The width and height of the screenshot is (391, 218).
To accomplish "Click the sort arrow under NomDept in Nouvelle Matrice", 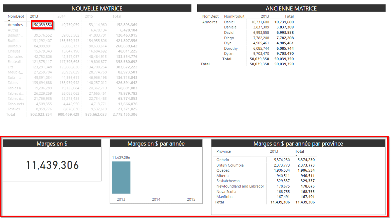I will [x=9, y=20].
